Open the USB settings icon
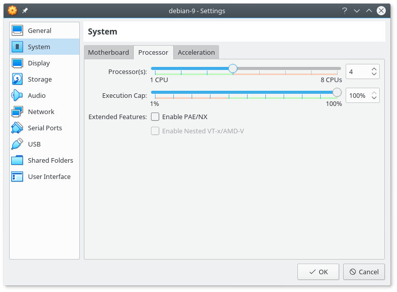 (x=17, y=144)
